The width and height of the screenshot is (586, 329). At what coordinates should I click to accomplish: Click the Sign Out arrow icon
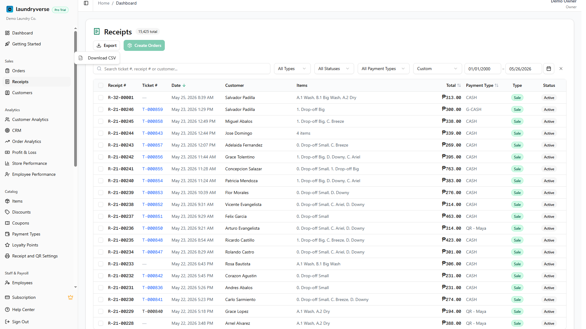[7, 322]
